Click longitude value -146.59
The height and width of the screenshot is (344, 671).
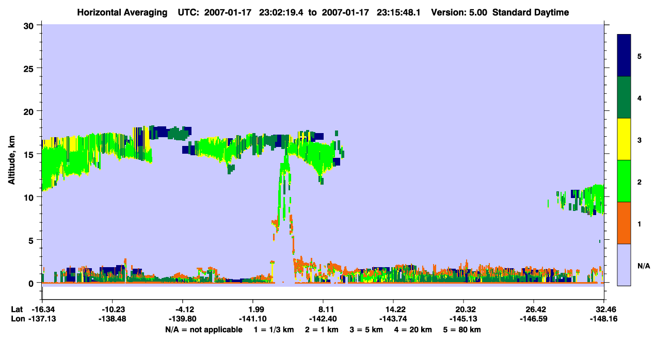[534, 319]
